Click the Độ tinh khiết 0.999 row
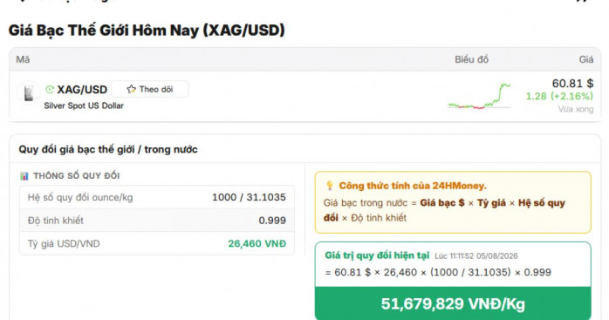Screen dimensions: 609x320 click(x=157, y=221)
